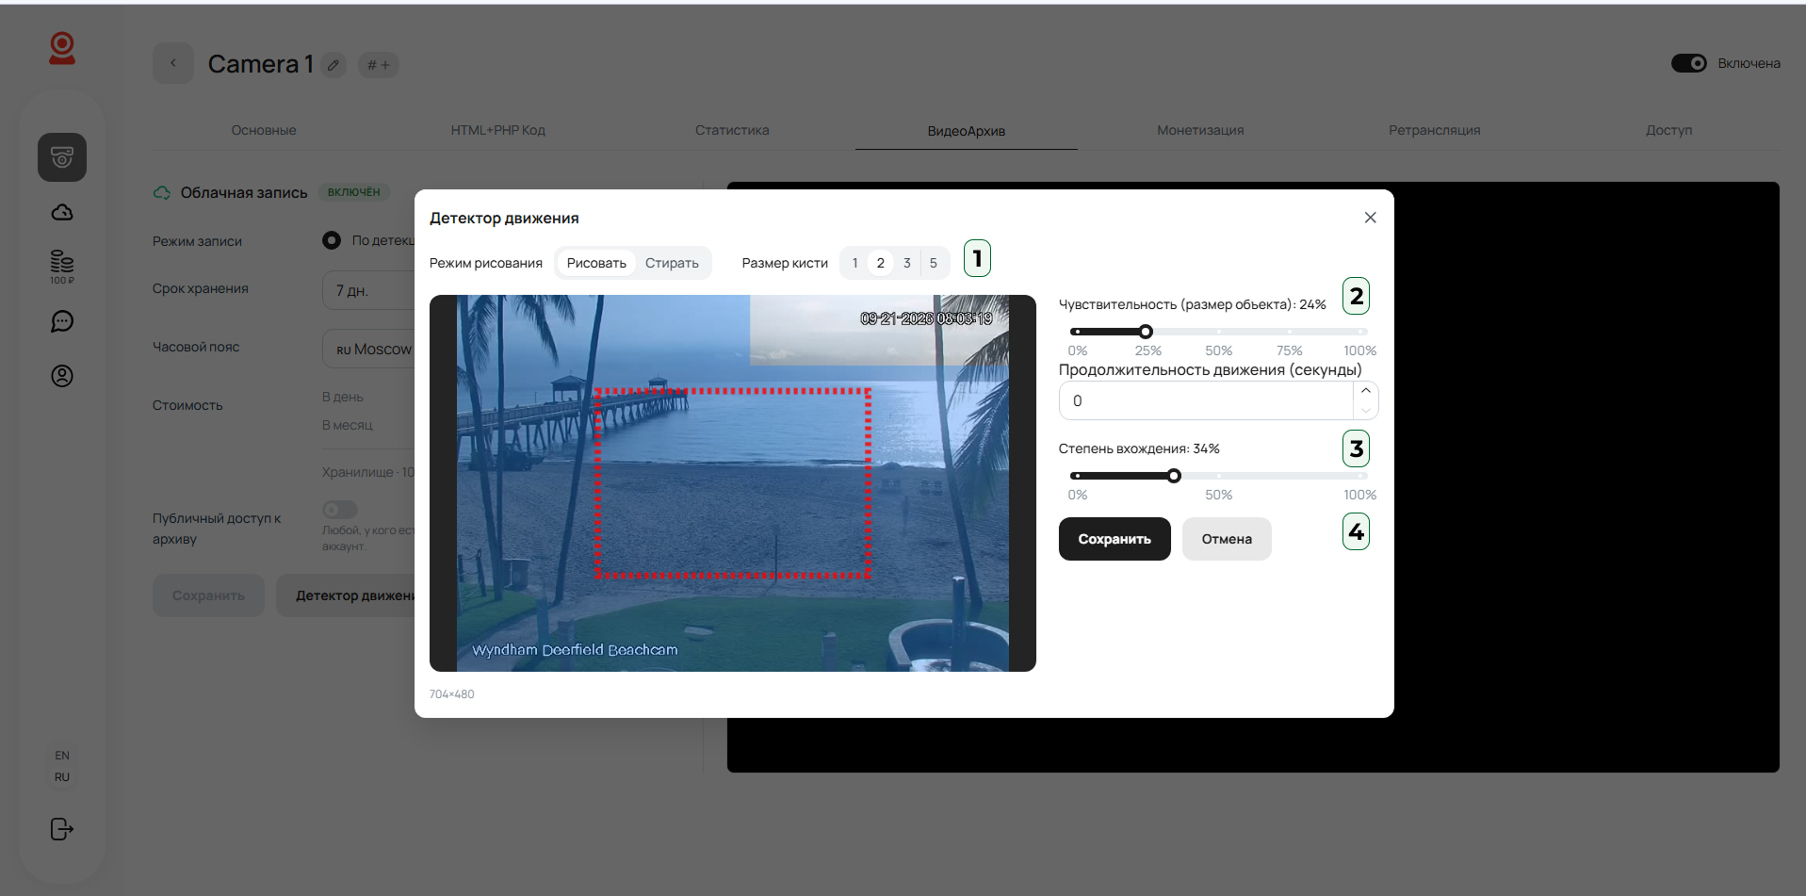Image resolution: width=1806 pixels, height=896 pixels.
Task: Click the Отмена button
Action: click(1227, 539)
